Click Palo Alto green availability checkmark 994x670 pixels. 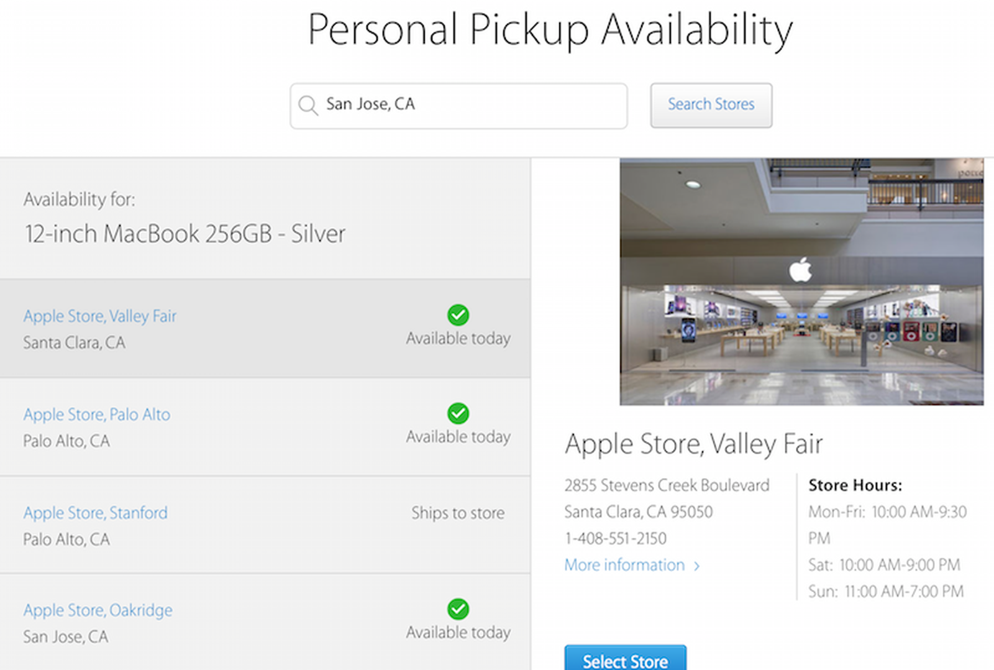click(458, 413)
